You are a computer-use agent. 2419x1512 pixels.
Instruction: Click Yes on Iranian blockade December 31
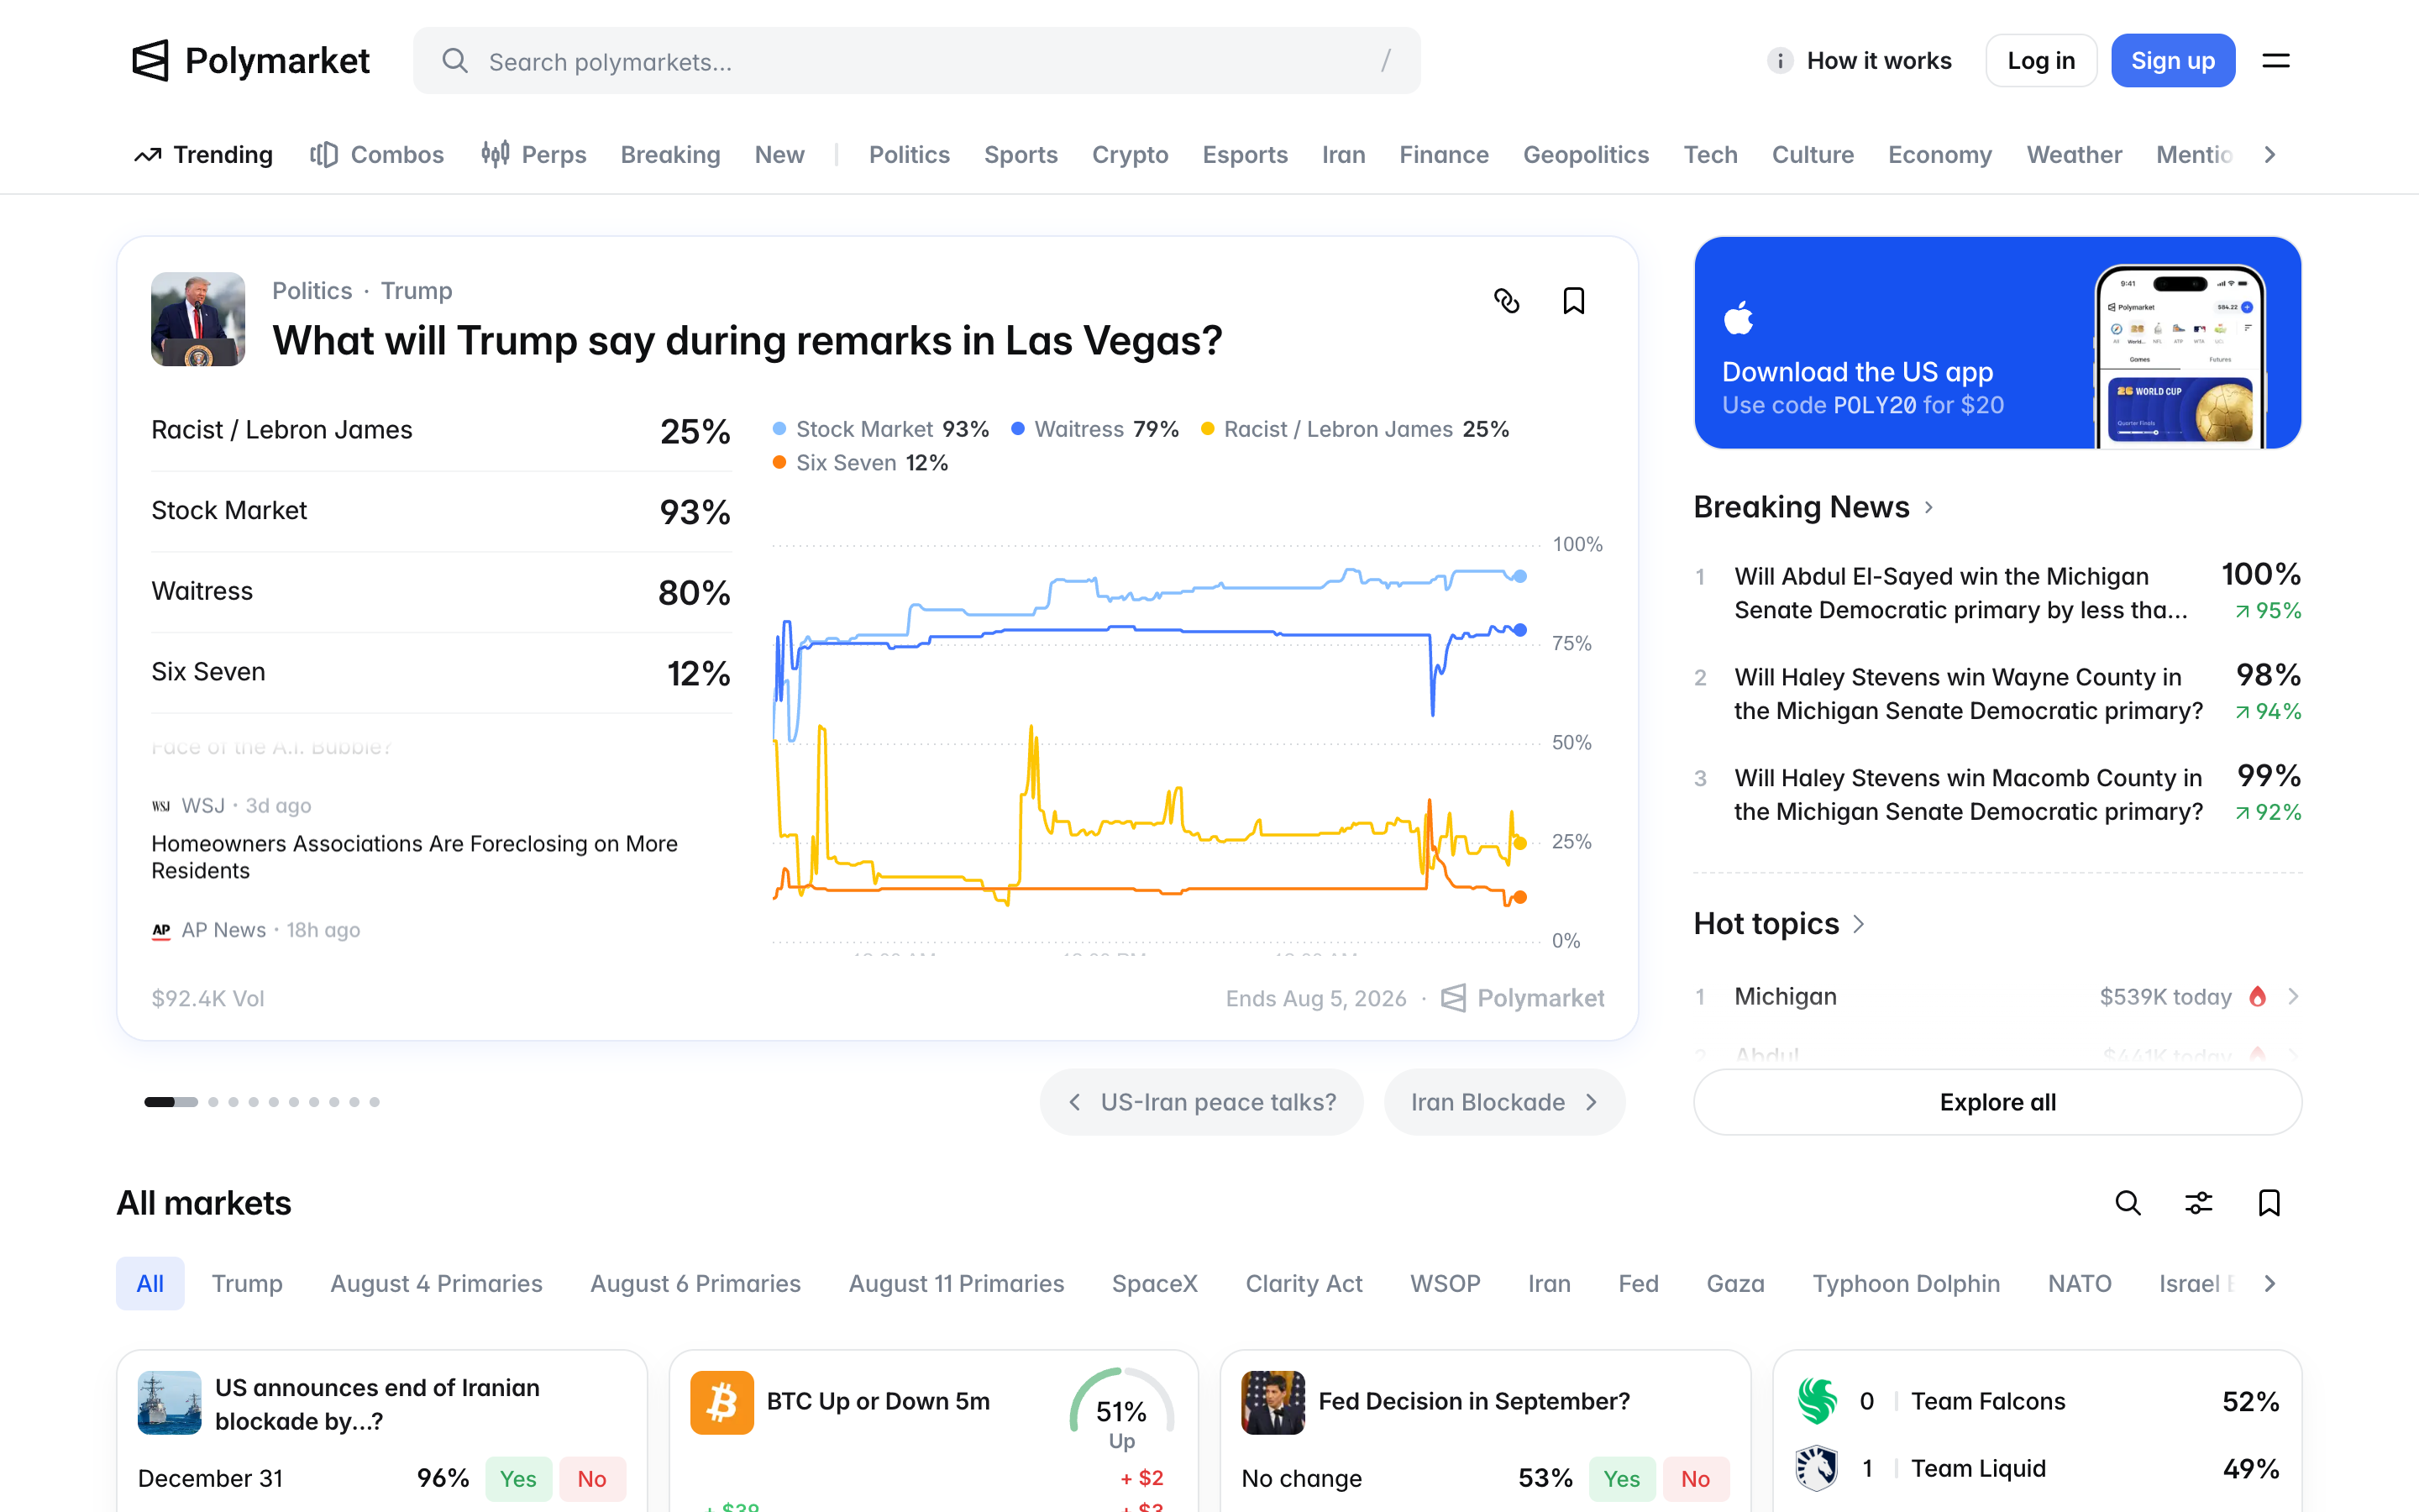point(517,1478)
